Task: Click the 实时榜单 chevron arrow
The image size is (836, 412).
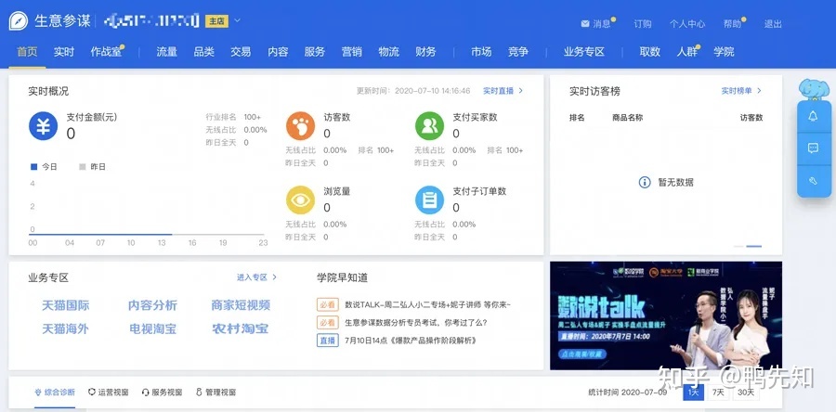Action: [x=759, y=91]
